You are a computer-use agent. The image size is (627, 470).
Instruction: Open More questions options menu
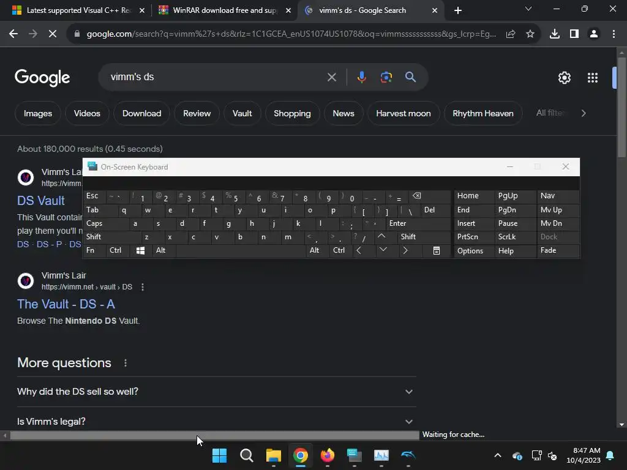pos(126,363)
